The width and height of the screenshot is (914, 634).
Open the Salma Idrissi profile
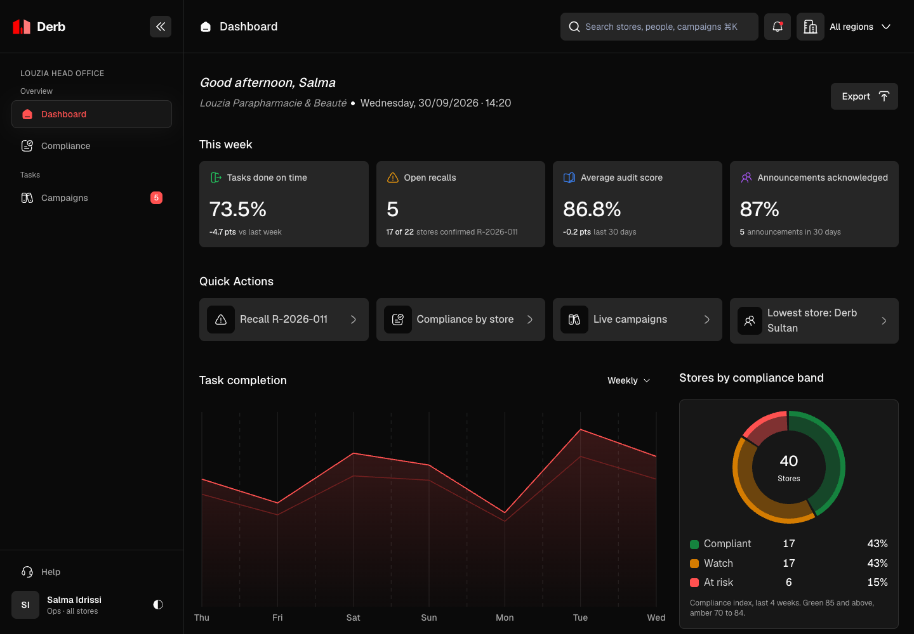(74, 605)
